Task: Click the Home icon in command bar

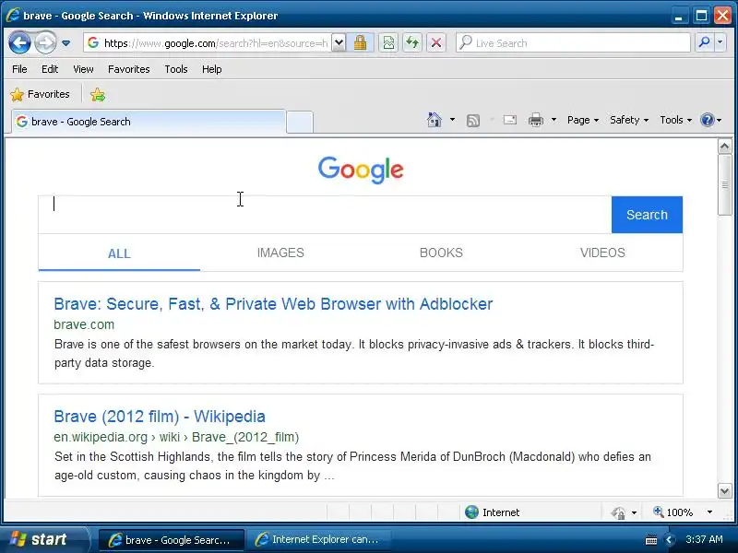Action: click(x=434, y=120)
